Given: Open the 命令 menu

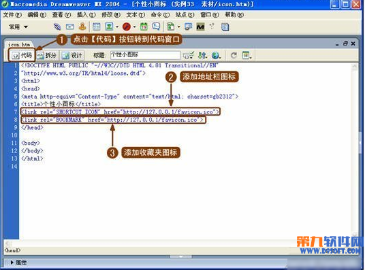Looking at the screenshot, I should click(160, 15).
